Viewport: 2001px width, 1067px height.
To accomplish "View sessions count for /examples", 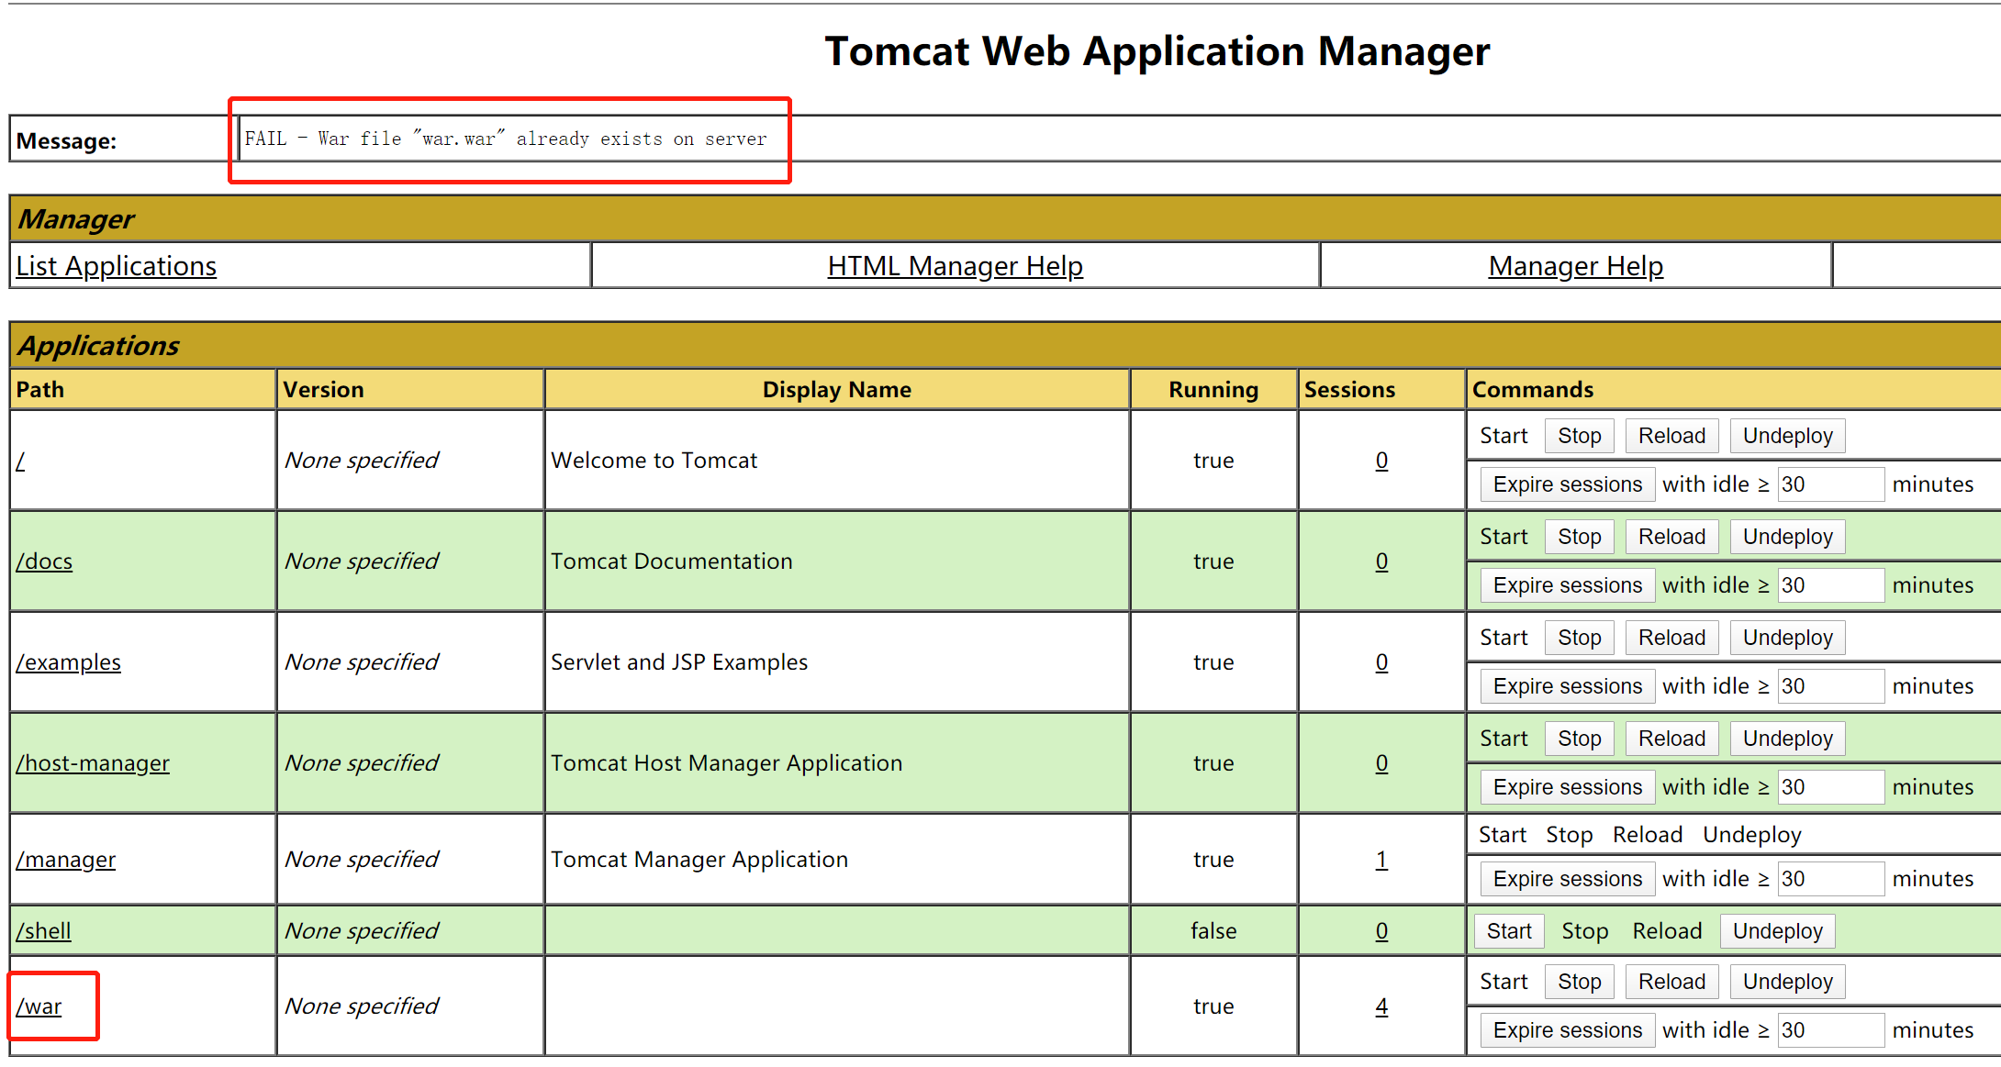I will point(1381,662).
